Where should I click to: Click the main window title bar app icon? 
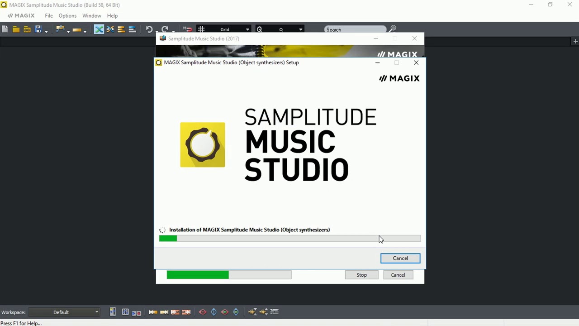[4, 5]
